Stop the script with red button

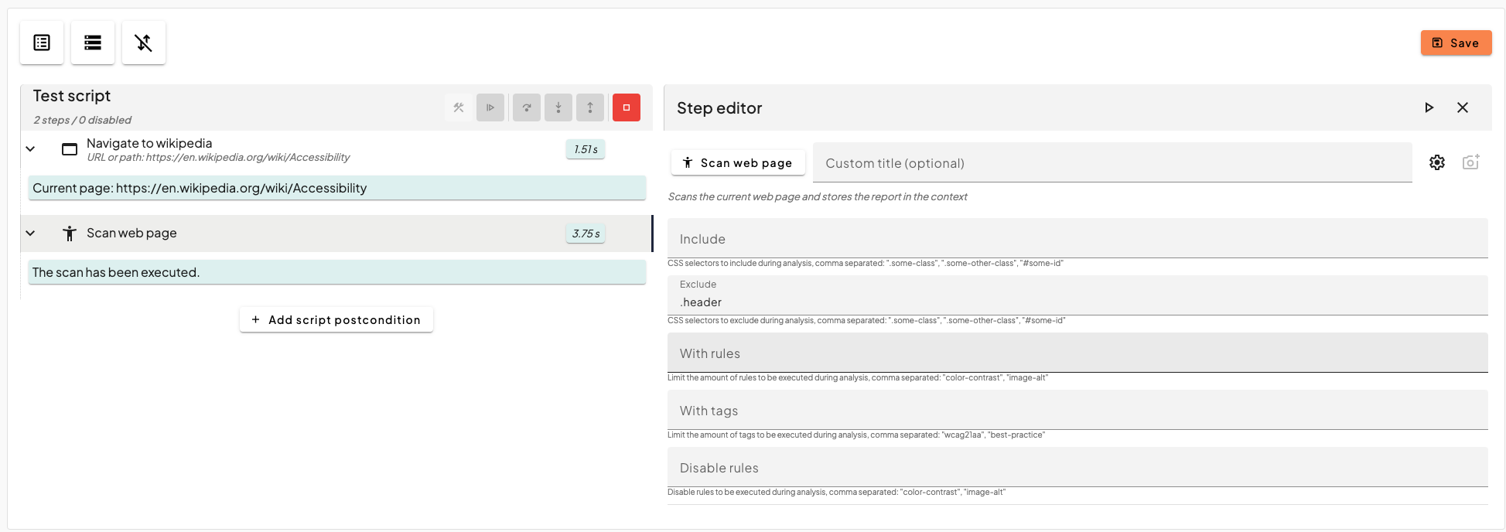pyautogui.click(x=627, y=107)
